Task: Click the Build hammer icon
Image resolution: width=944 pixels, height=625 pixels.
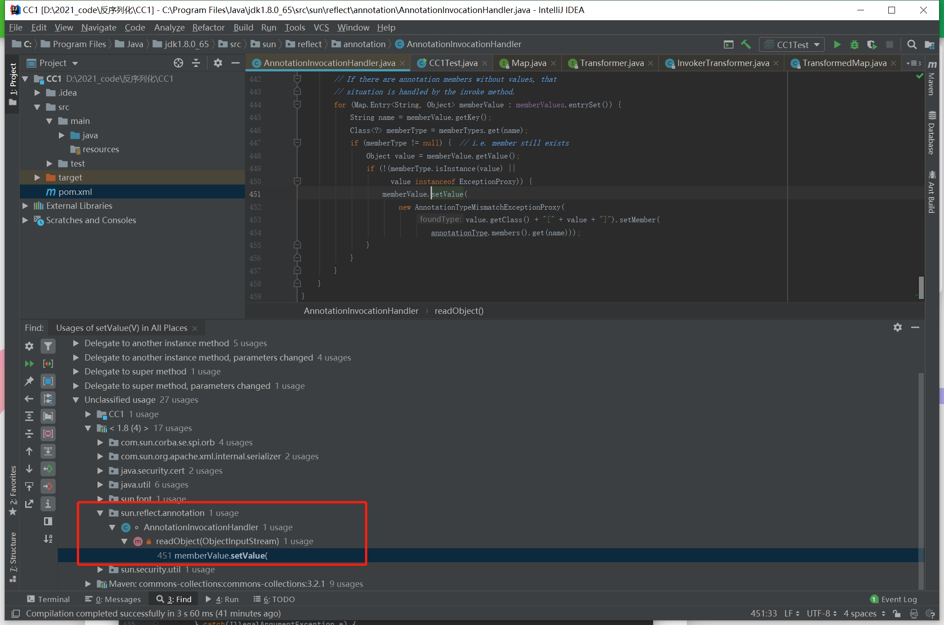Action: (746, 44)
